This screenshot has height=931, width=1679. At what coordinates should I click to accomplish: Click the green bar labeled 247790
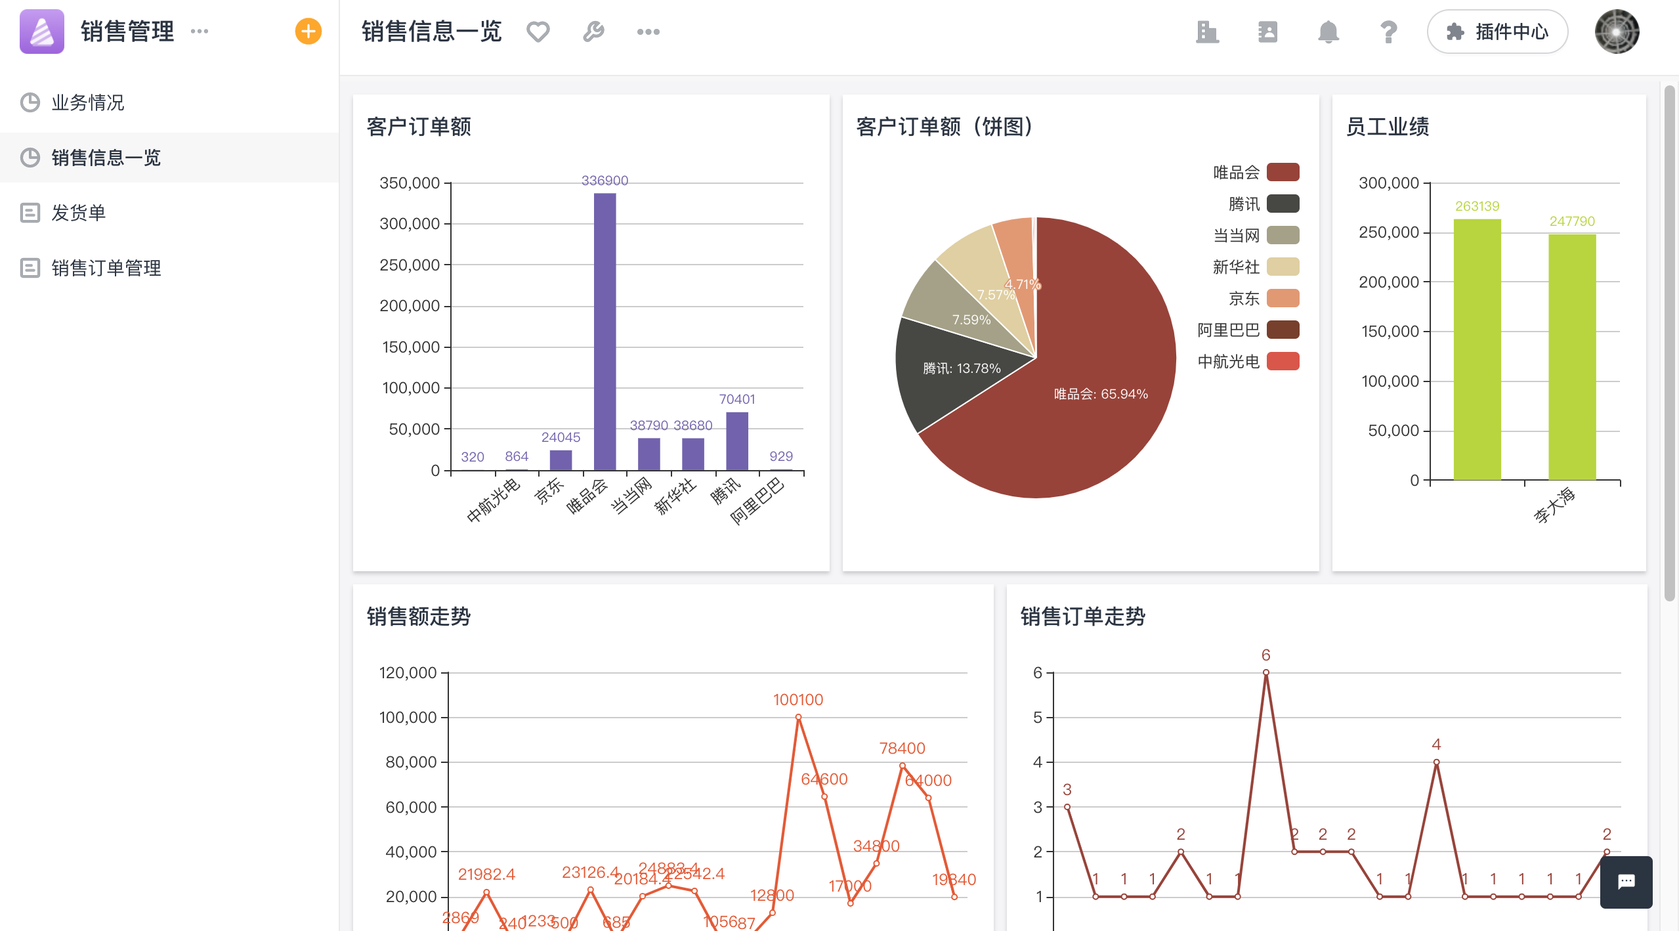point(1572,357)
